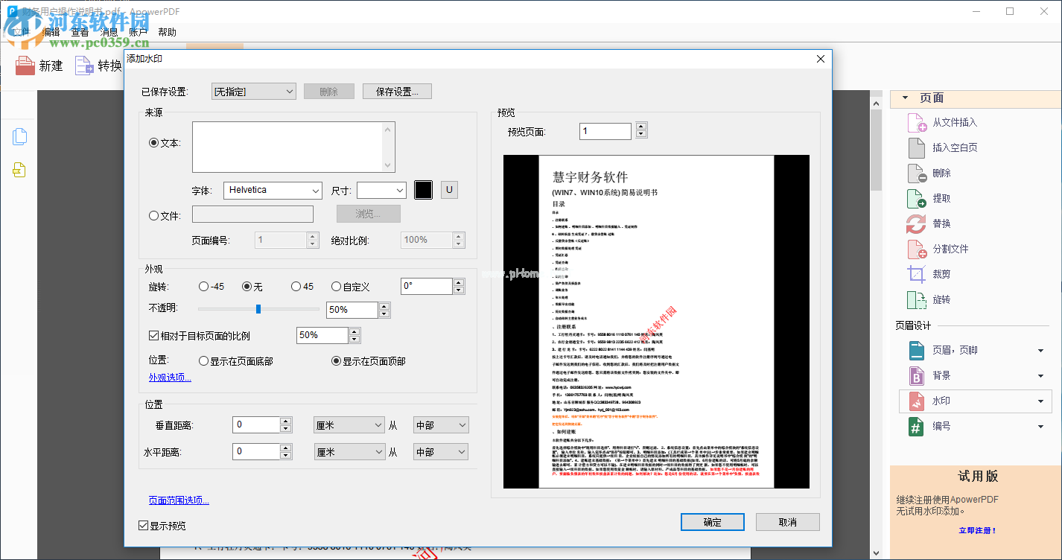Open the font size dropdown
The width and height of the screenshot is (1062, 560).
tap(381, 190)
